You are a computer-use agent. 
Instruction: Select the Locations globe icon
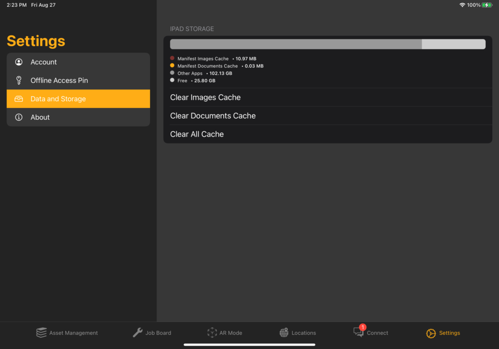[284, 332]
